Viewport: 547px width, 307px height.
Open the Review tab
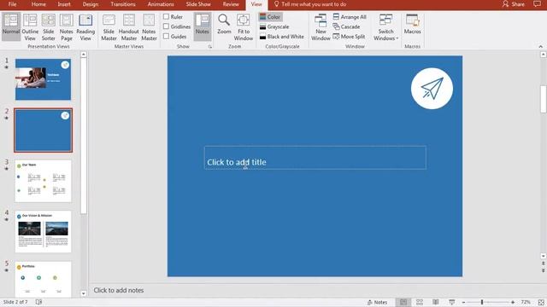click(x=231, y=4)
